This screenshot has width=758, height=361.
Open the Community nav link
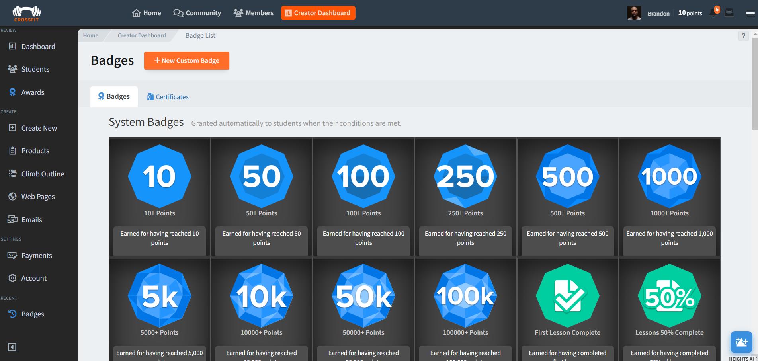(x=197, y=13)
